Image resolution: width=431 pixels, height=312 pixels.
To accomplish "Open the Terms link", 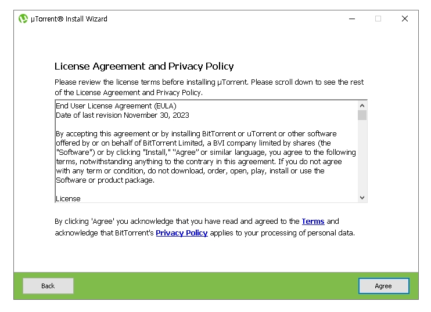I will pos(313,221).
